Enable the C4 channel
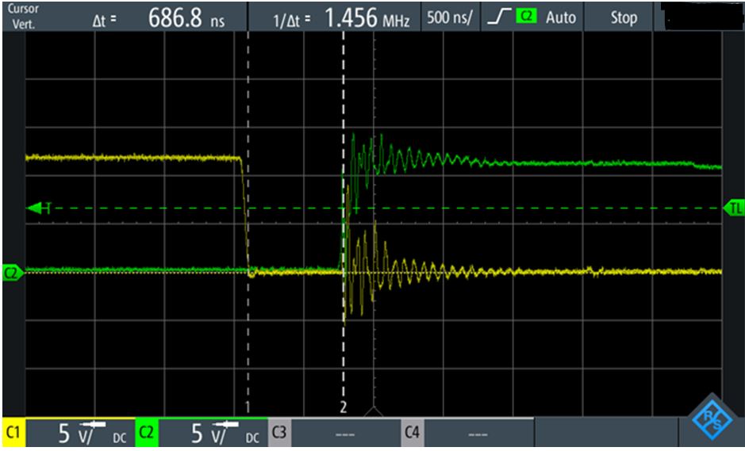The image size is (745, 451). (413, 434)
